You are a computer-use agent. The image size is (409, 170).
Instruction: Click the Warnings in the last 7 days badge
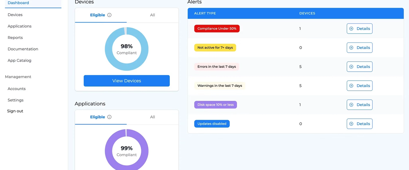point(220,86)
